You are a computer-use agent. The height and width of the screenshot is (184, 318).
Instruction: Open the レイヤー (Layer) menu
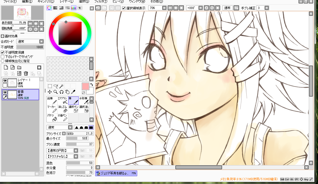67,1
